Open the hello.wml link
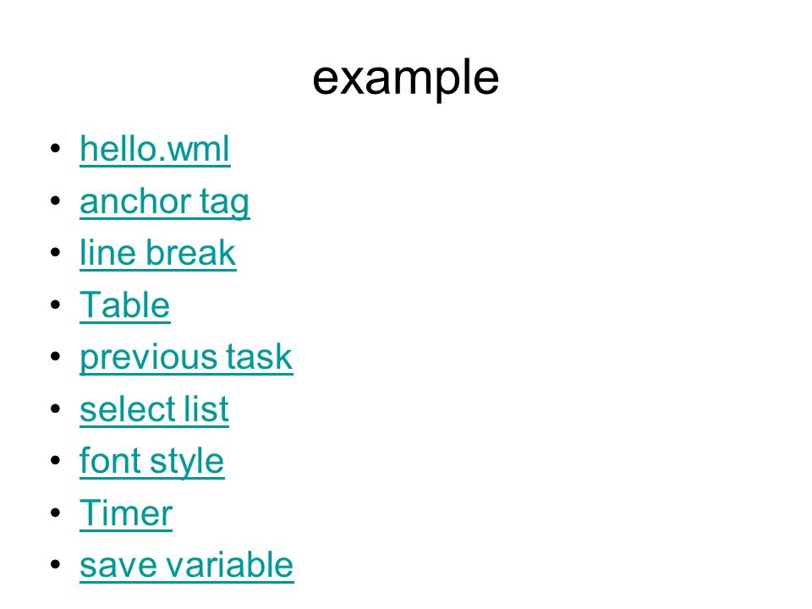The image size is (812, 609). [155, 150]
